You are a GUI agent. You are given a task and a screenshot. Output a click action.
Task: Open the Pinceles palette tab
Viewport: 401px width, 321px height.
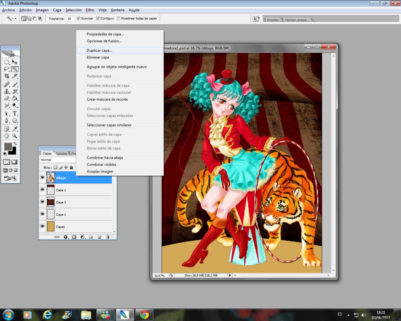point(273,20)
